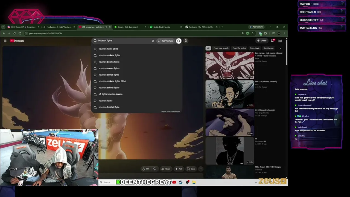The width and height of the screenshot is (350, 197).
Task: Bookmark this page with the star icon
Action: click(252, 33)
